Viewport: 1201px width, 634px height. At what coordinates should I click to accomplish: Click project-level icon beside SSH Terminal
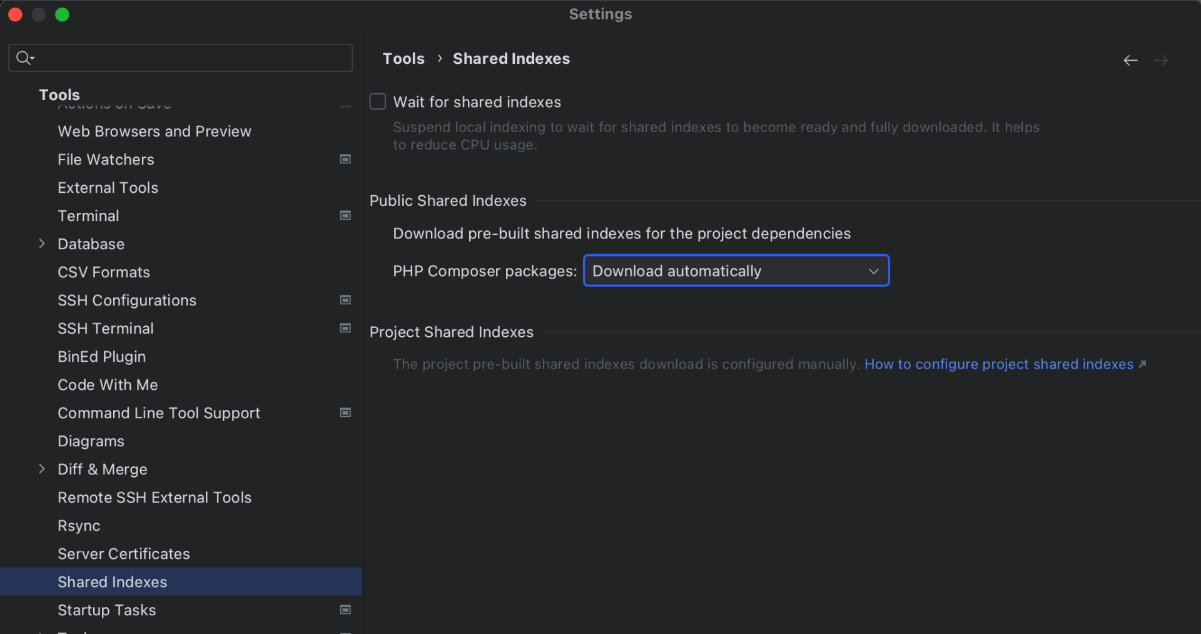(x=345, y=329)
